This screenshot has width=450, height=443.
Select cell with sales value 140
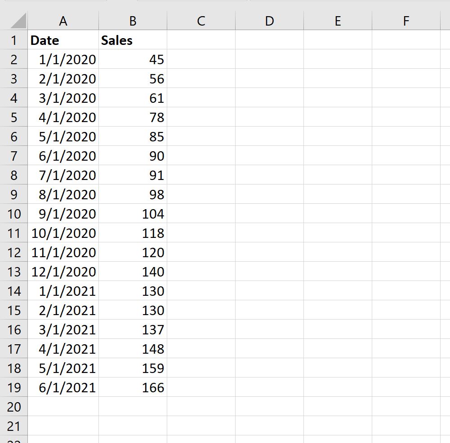point(133,272)
